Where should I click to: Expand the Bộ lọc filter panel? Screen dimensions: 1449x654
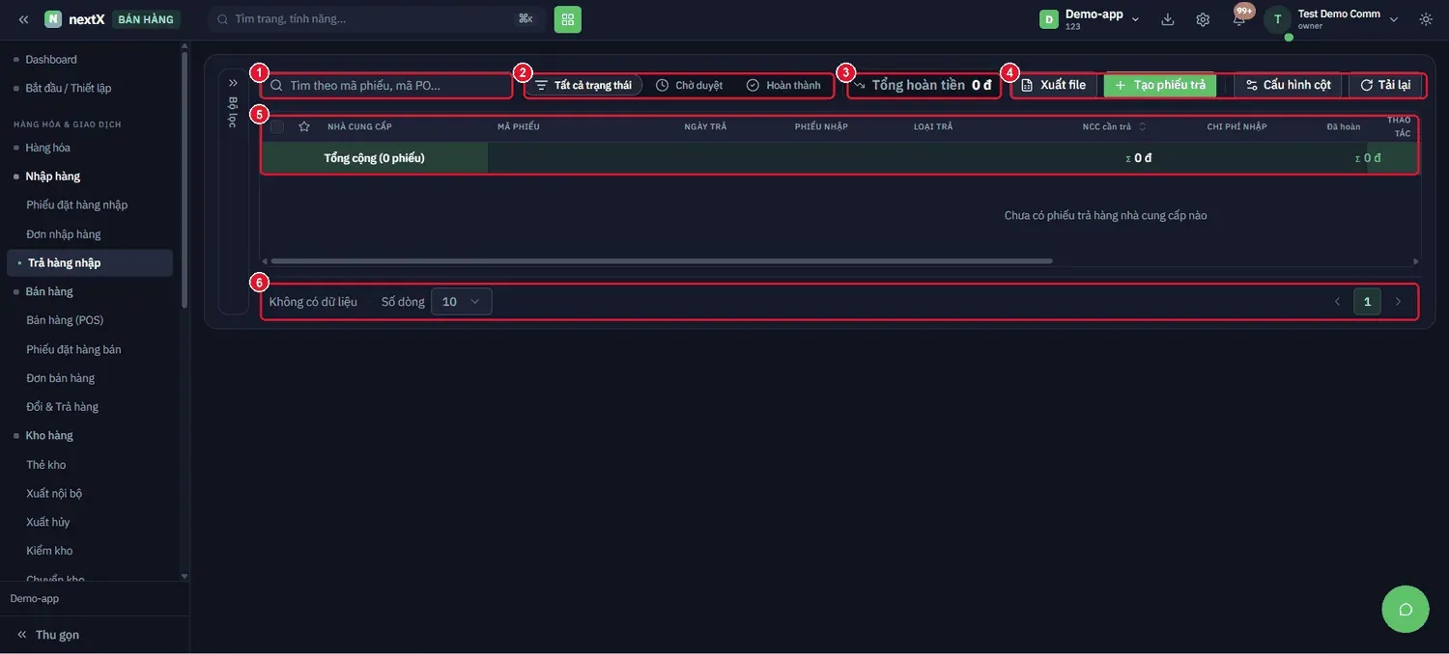233,83
